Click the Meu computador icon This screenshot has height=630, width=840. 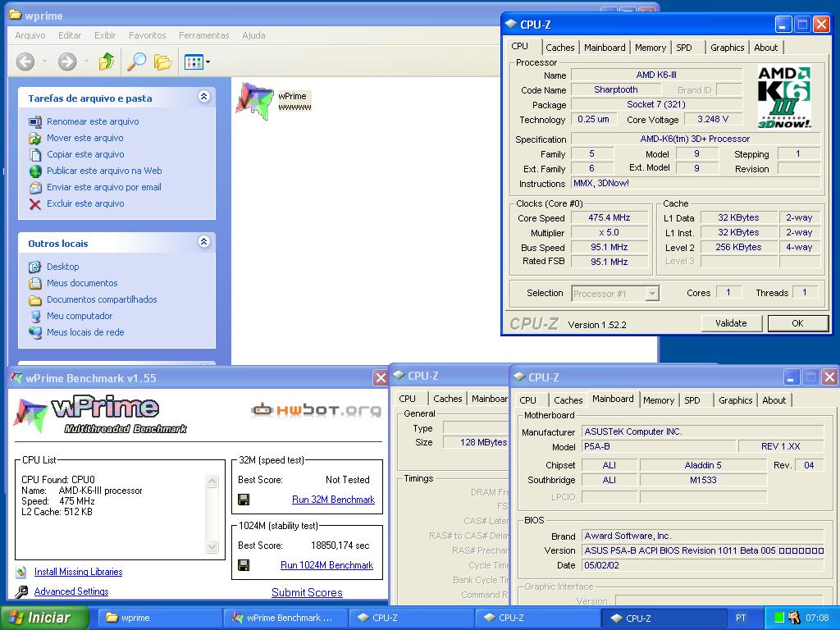click(x=35, y=316)
